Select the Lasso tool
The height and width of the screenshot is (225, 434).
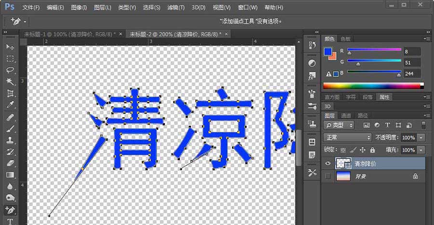10,70
